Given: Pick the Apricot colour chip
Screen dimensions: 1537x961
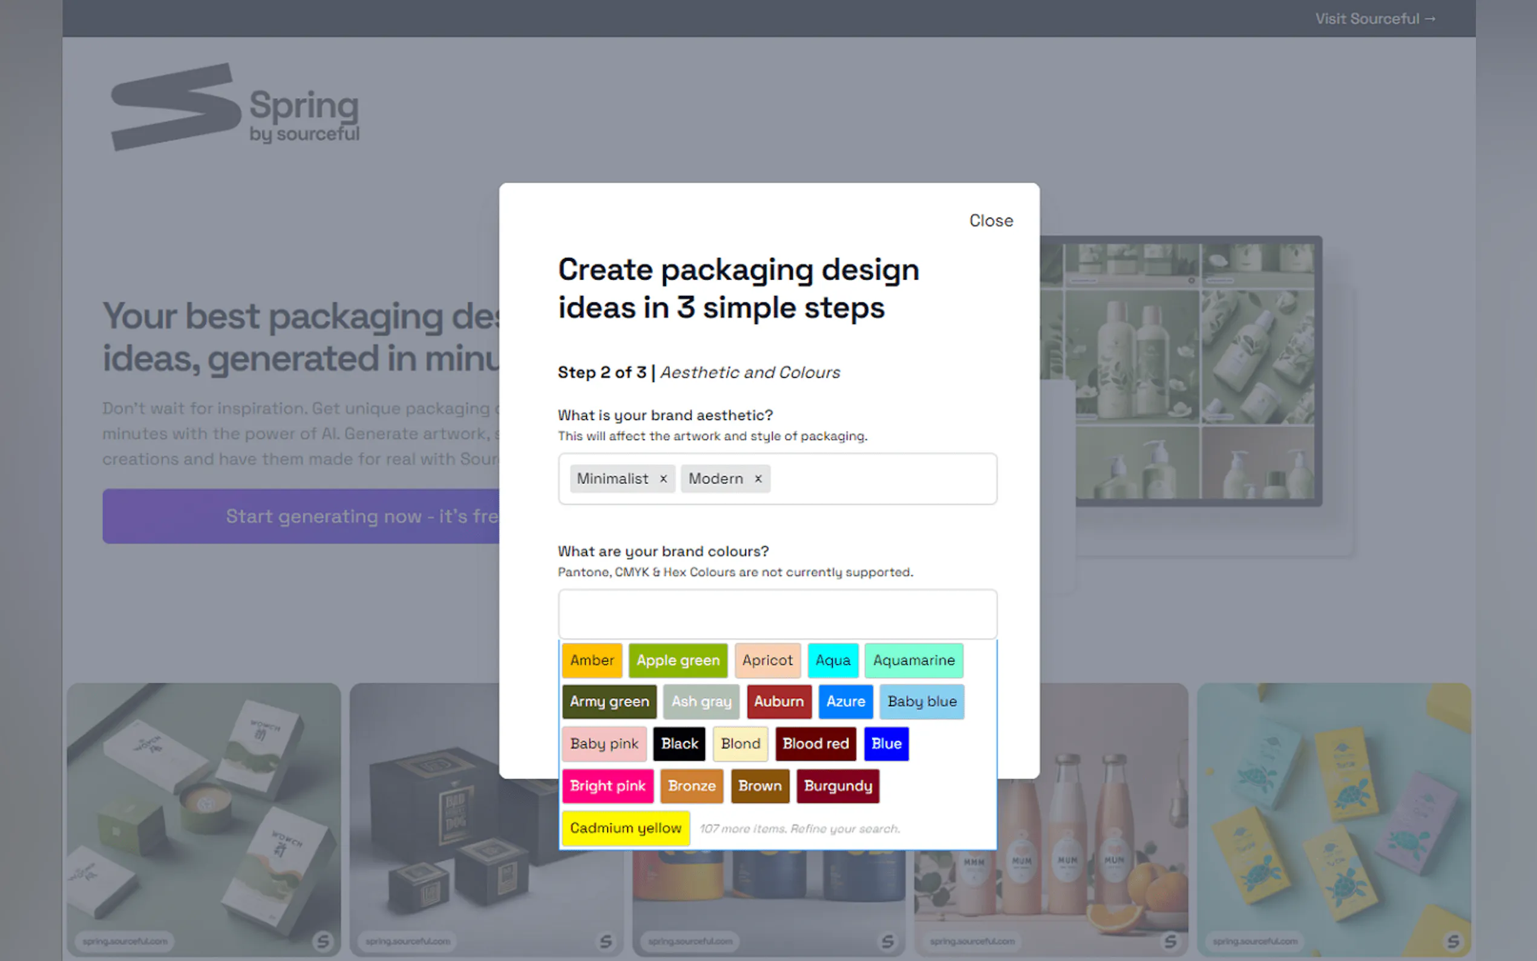Looking at the screenshot, I should pyautogui.click(x=767, y=660).
